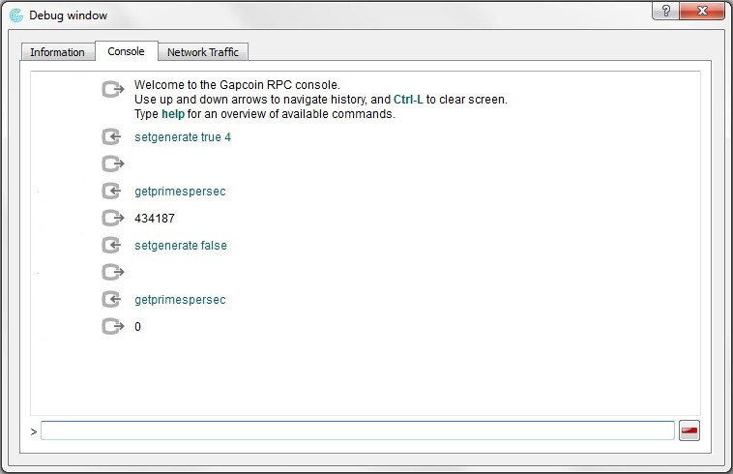Click the 'setgenerate true 4' command text
Image resolution: width=733 pixels, height=474 pixels.
coord(183,137)
